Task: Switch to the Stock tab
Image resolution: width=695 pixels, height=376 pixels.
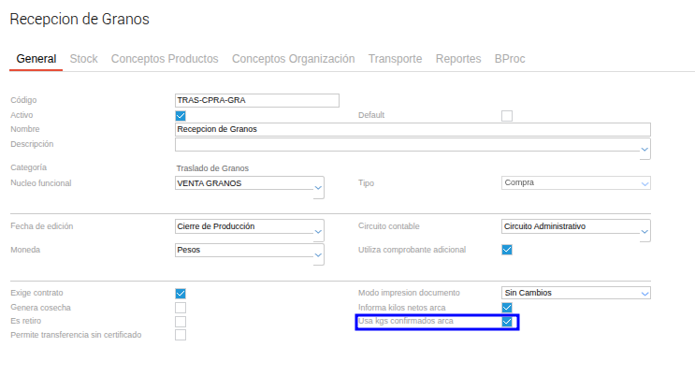Action: (x=83, y=59)
